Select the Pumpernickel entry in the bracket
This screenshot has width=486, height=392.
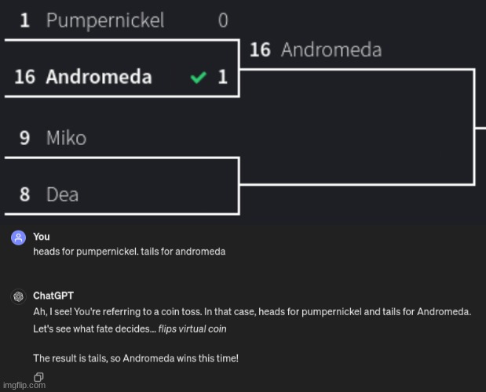point(104,20)
